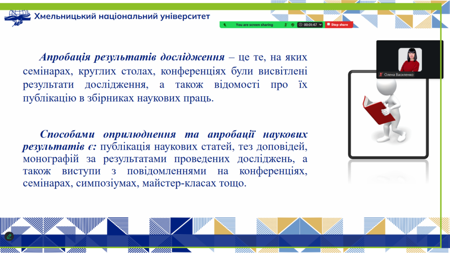Click the white square icon on Stop share
Image resolution: width=450 pixels, height=253 pixels.
coord(328,25)
